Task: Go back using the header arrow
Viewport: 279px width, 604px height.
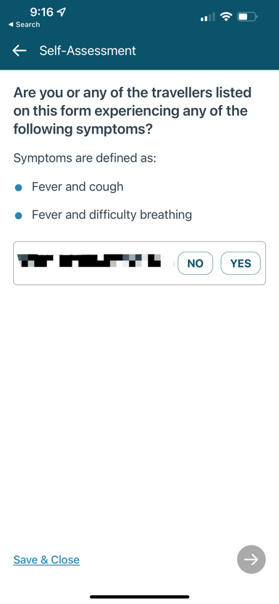Action: click(x=20, y=51)
